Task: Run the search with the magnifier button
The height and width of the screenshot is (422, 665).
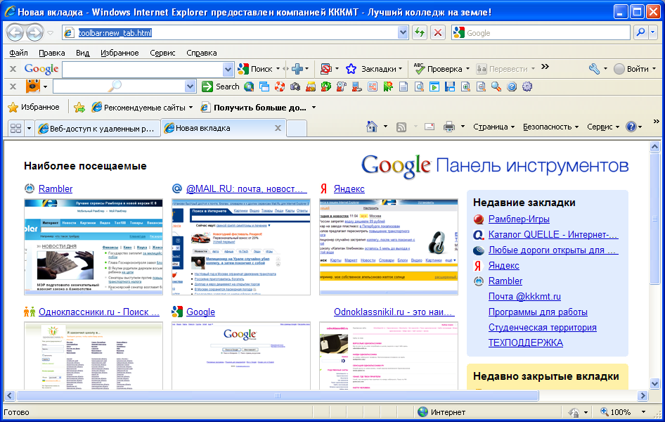Action: [x=641, y=32]
